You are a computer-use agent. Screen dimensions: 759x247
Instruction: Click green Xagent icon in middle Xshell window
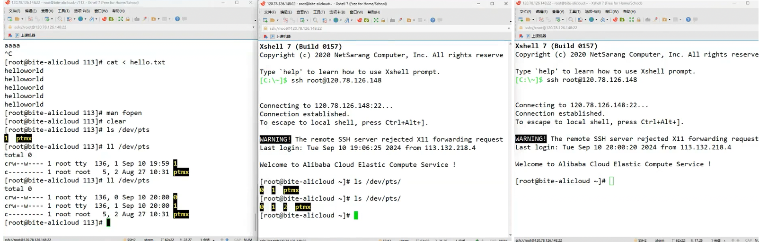(366, 20)
